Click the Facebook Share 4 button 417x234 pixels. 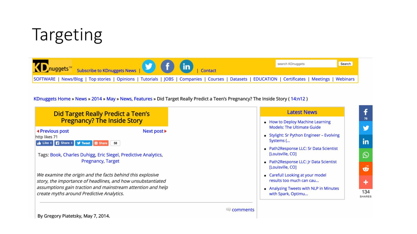(x=64, y=143)
